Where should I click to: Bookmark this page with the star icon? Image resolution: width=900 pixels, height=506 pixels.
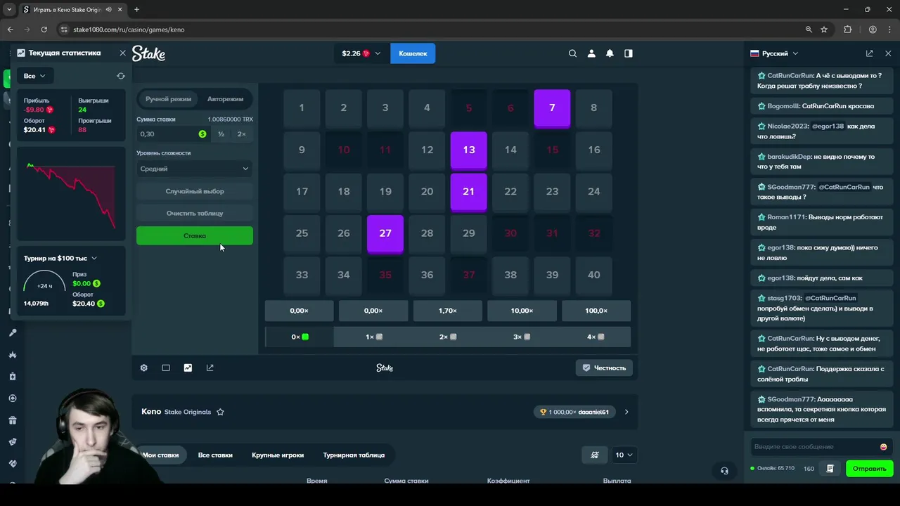click(x=824, y=30)
